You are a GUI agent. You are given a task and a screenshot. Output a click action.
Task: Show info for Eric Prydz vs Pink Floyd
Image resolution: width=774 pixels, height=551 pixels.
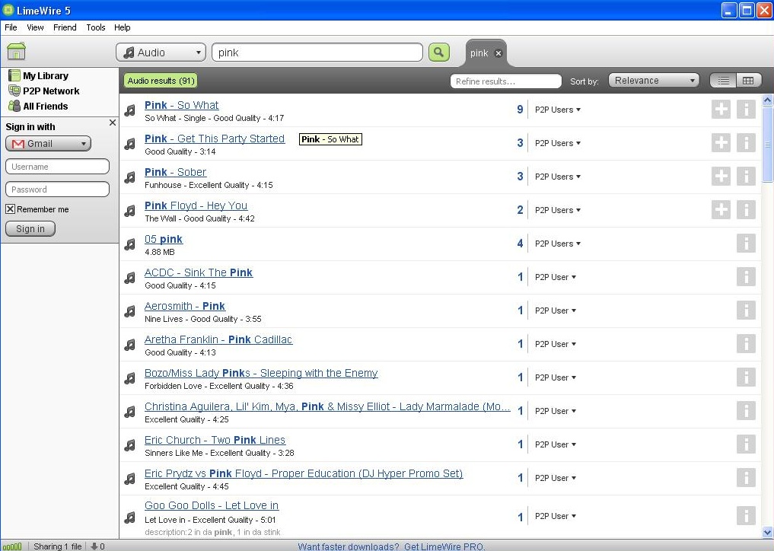point(746,478)
